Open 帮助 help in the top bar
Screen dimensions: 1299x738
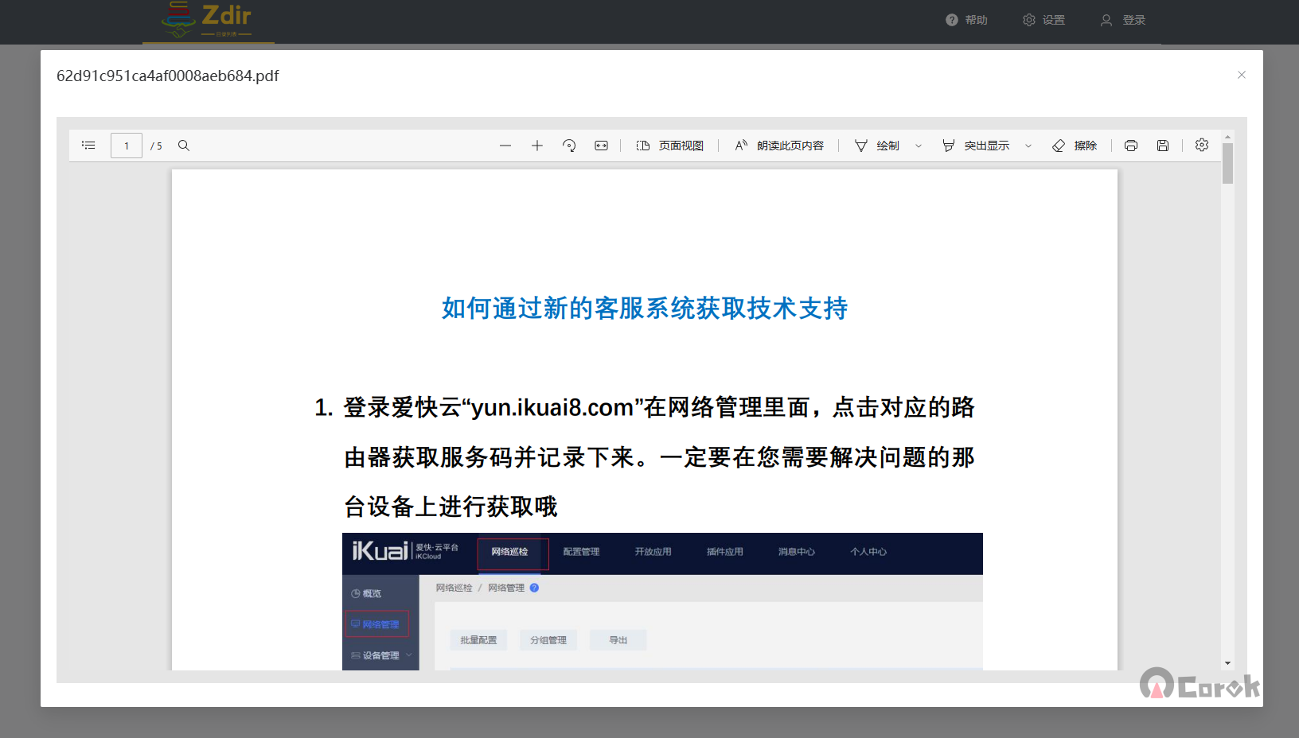tap(966, 20)
